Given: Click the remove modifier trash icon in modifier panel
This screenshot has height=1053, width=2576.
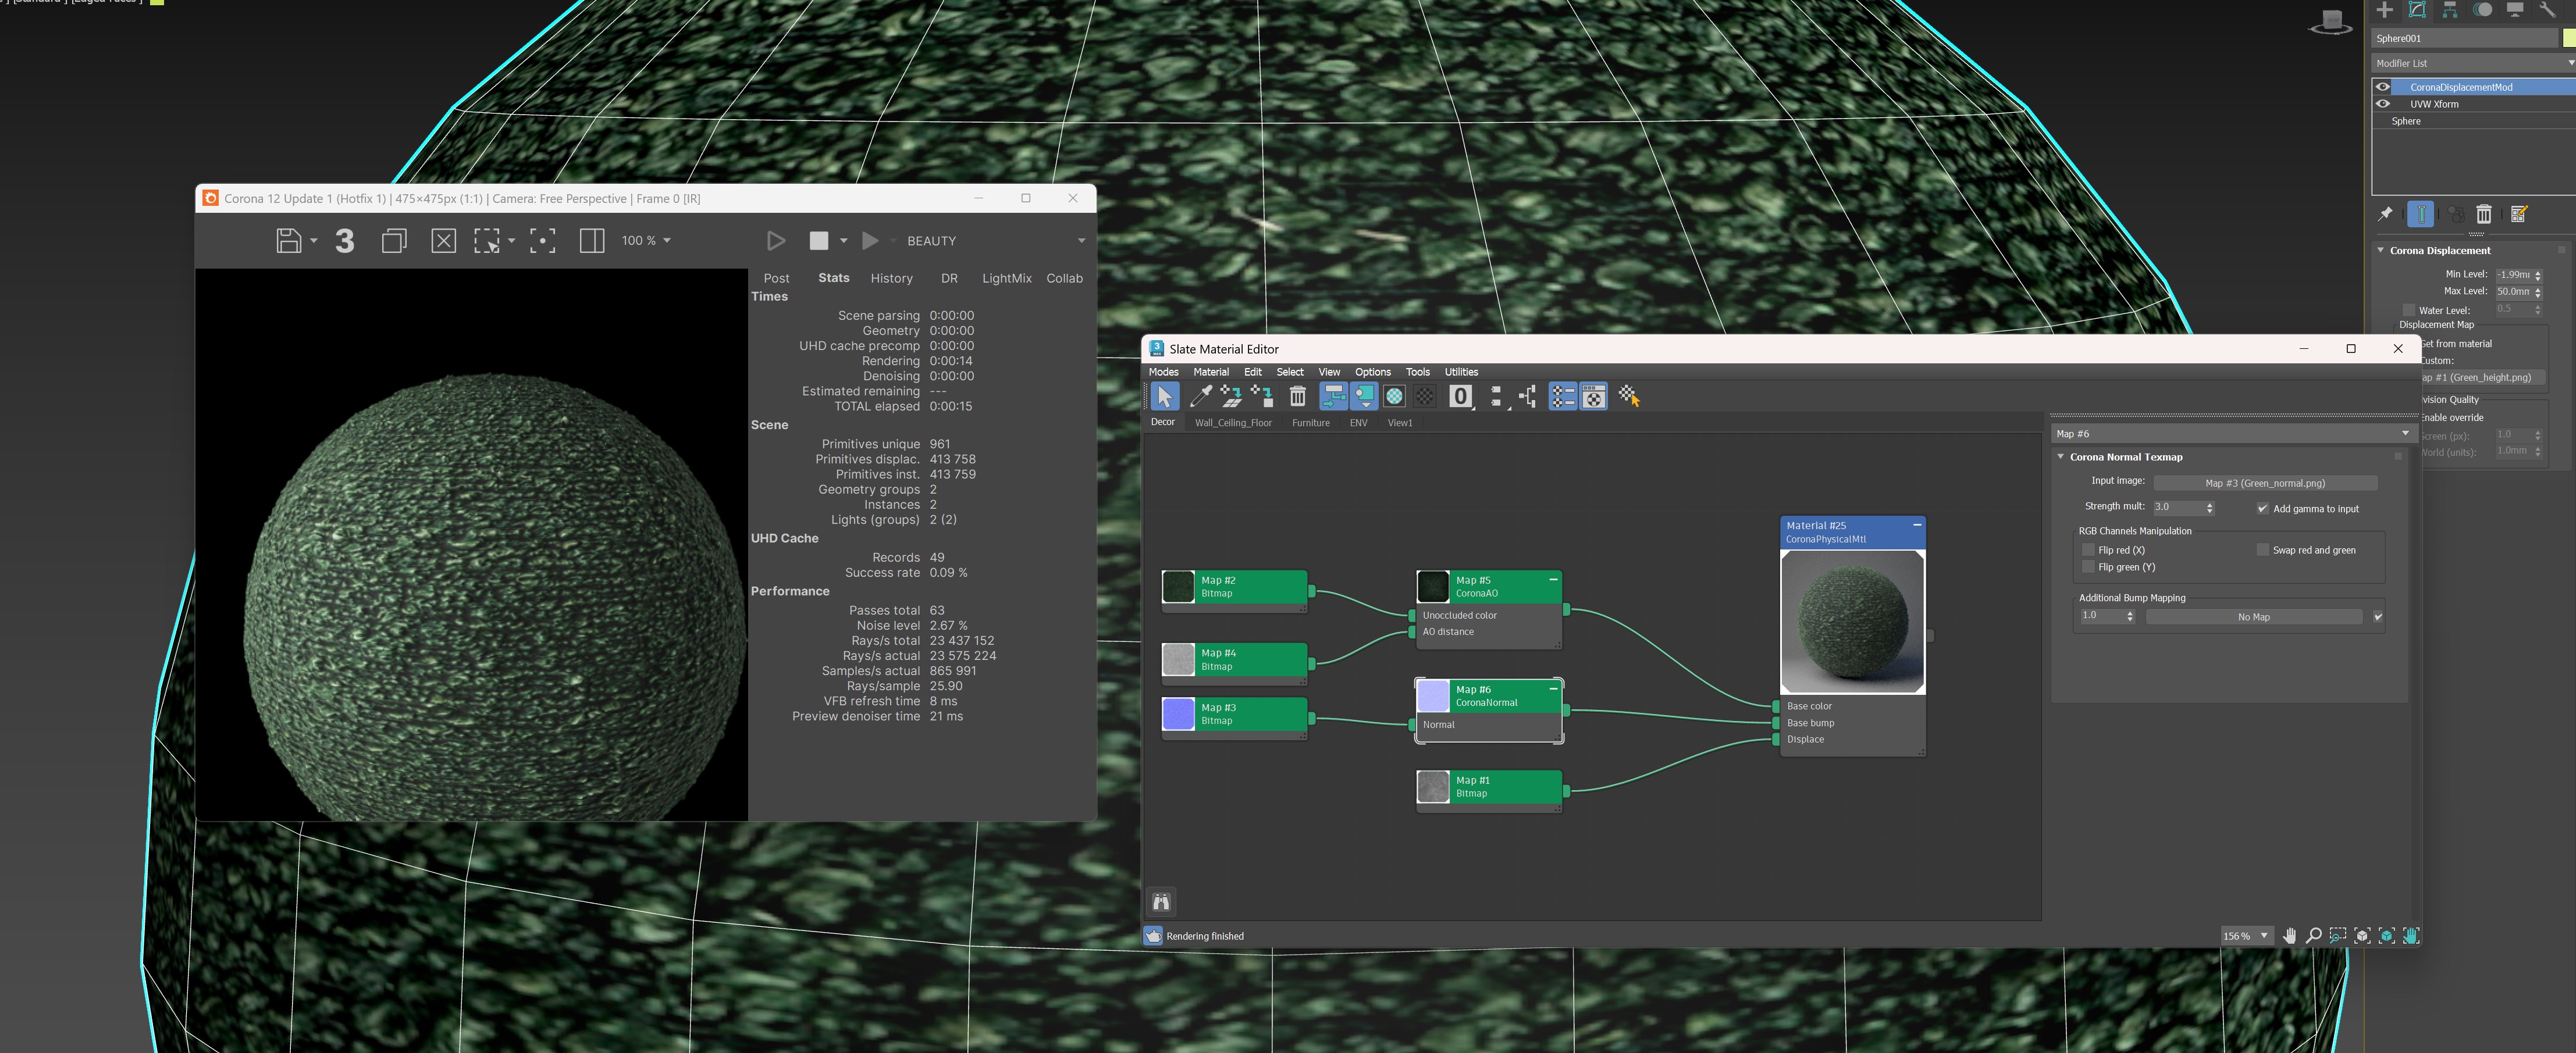Looking at the screenshot, I should 2484,214.
